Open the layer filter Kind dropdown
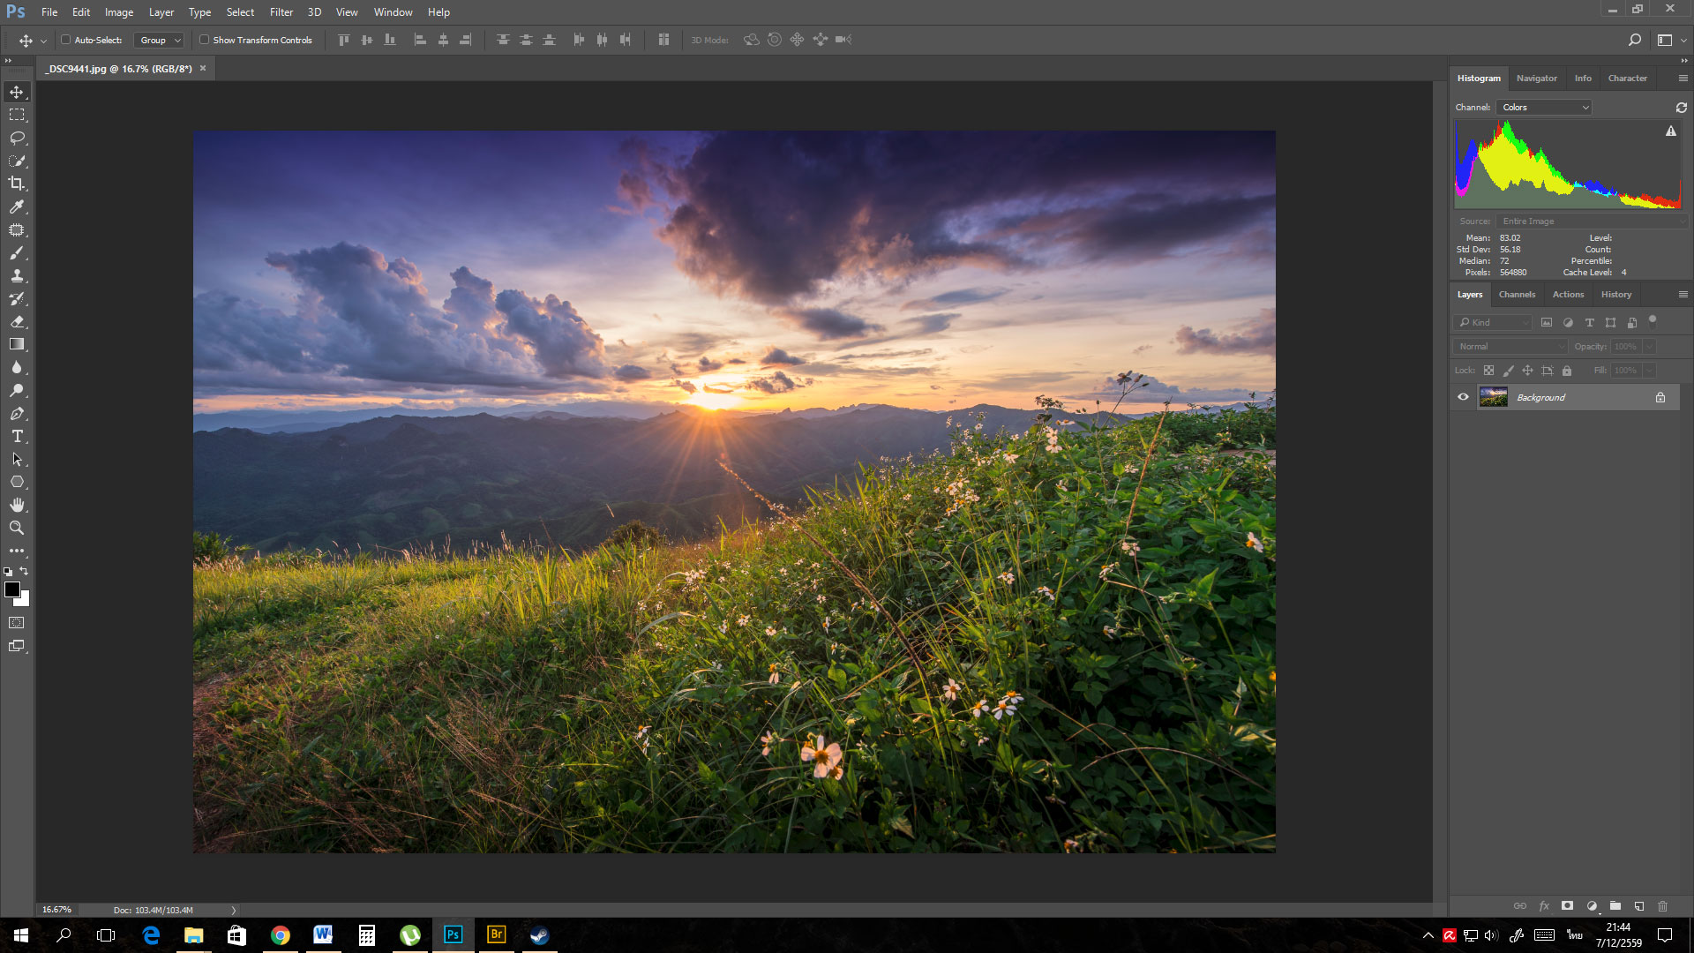The image size is (1694, 953). [1493, 322]
